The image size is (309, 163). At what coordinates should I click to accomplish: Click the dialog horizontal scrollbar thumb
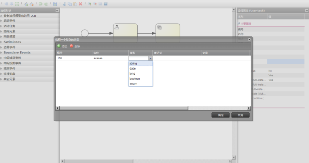124,108
